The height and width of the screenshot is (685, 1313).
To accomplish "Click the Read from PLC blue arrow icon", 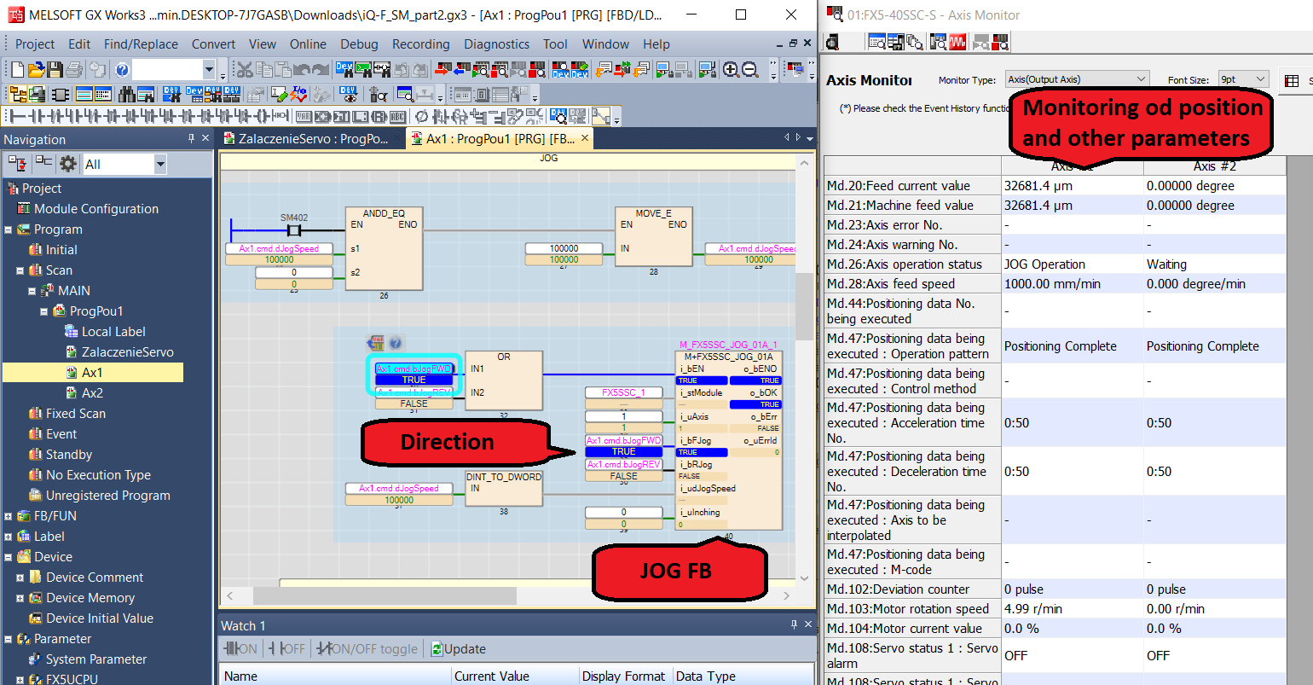I will pyautogui.click(x=461, y=69).
